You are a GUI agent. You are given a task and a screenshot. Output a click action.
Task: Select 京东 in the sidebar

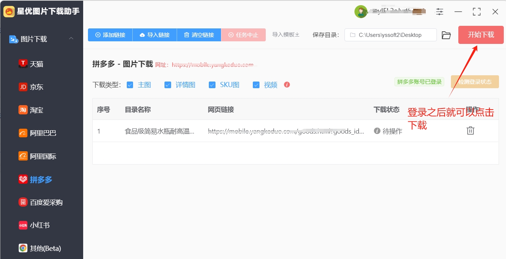tap(31, 87)
